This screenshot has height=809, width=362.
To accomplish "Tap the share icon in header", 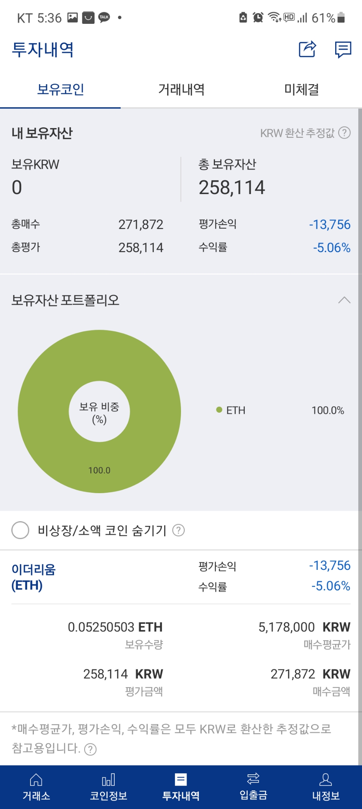I will 307,49.
